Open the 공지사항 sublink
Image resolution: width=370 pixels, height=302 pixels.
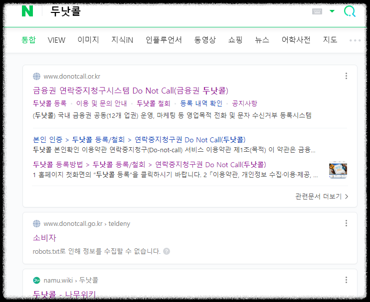[244, 103]
